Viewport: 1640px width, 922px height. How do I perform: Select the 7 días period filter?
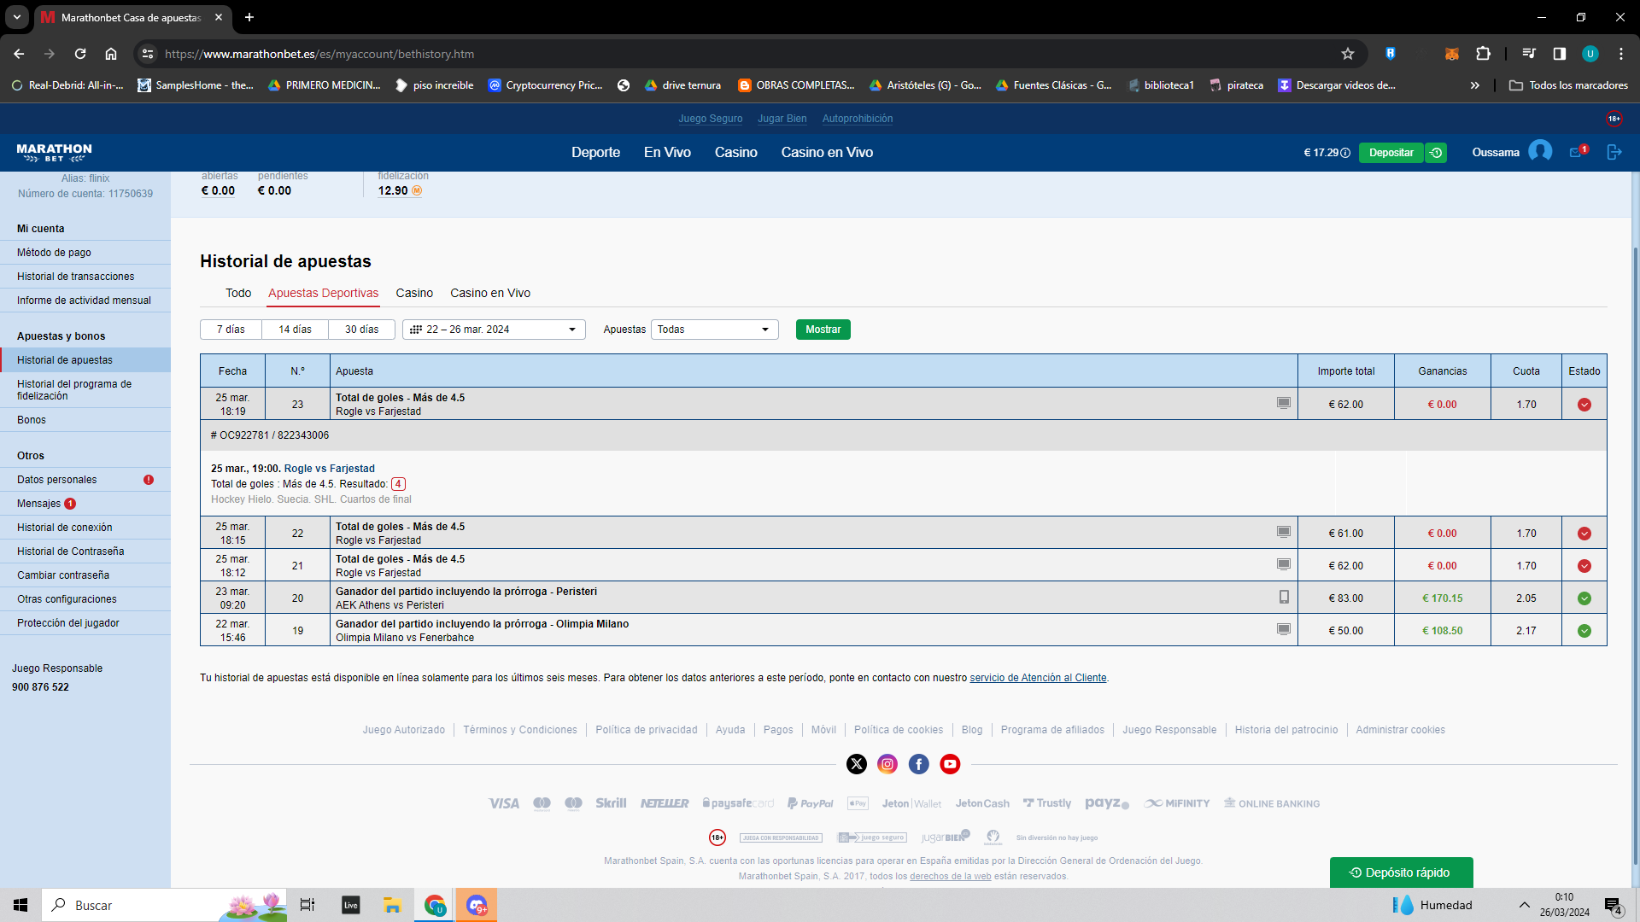click(x=231, y=330)
